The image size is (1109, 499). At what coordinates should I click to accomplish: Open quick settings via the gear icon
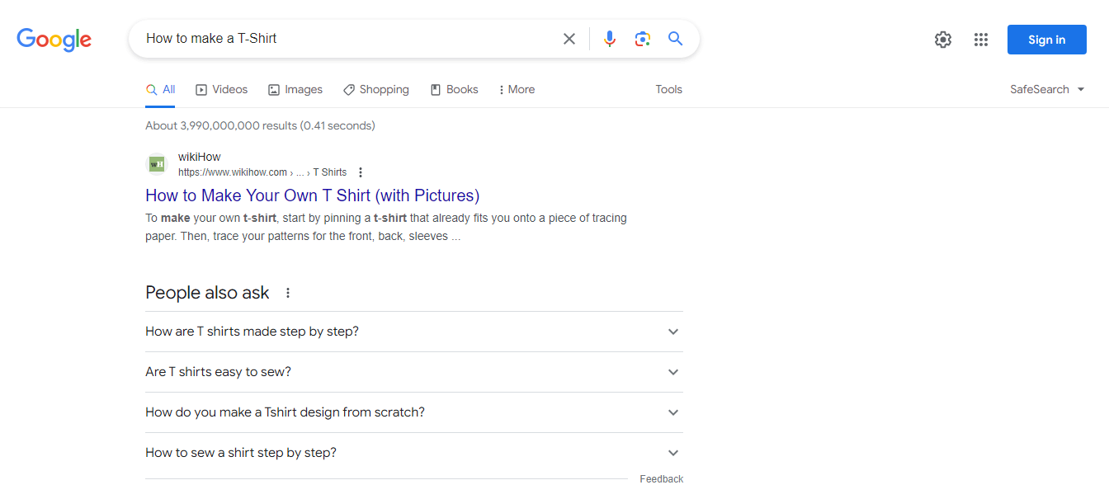pyautogui.click(x=942, y=39)
